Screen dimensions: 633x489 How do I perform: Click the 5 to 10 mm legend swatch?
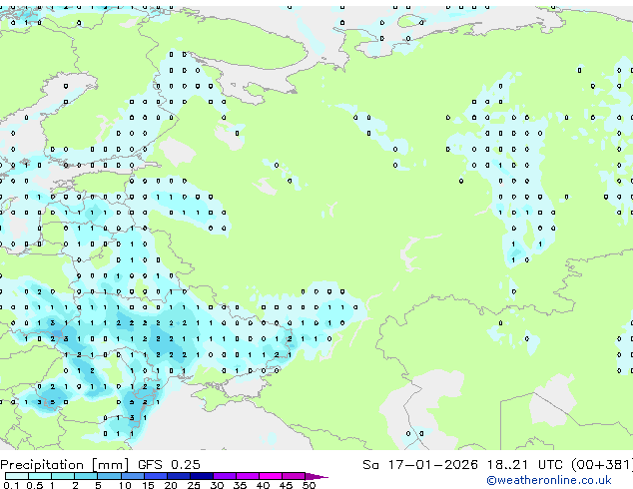coord(109,476)
